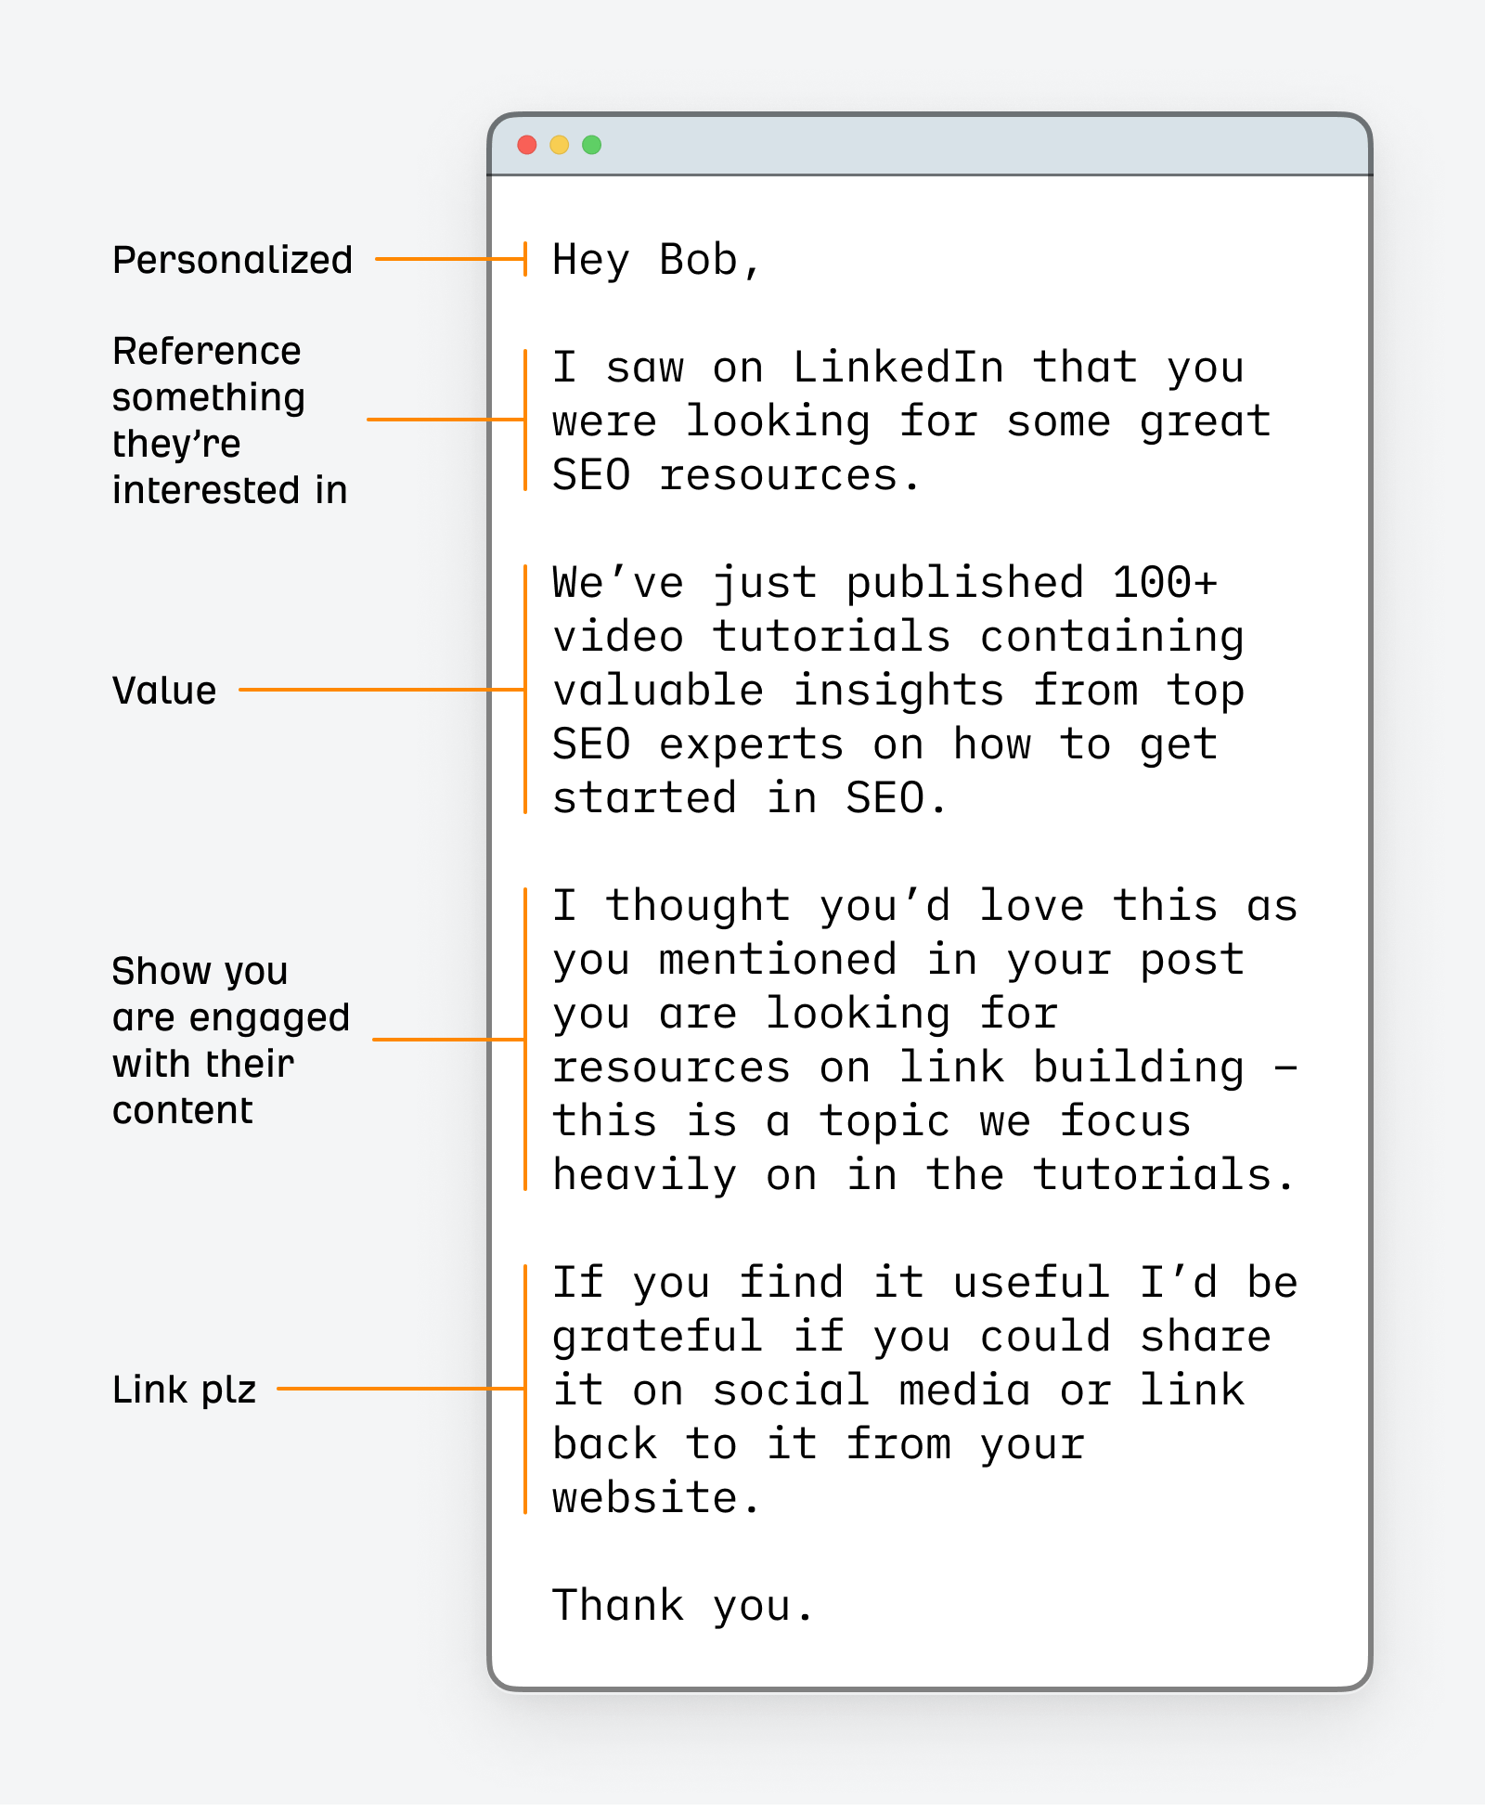Click the yellow minimize window button
The width and height of the screenshot is (1485, 1811).
[x=560, y=145]
